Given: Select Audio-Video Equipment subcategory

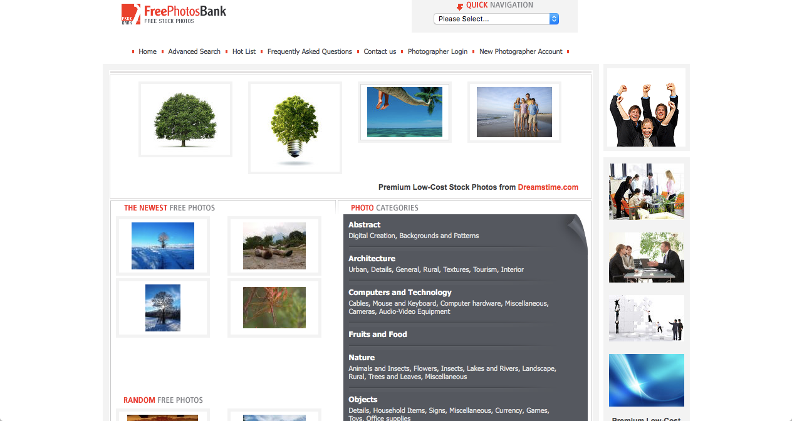Looking at the screenshot, I should click(x=414, y=311).
